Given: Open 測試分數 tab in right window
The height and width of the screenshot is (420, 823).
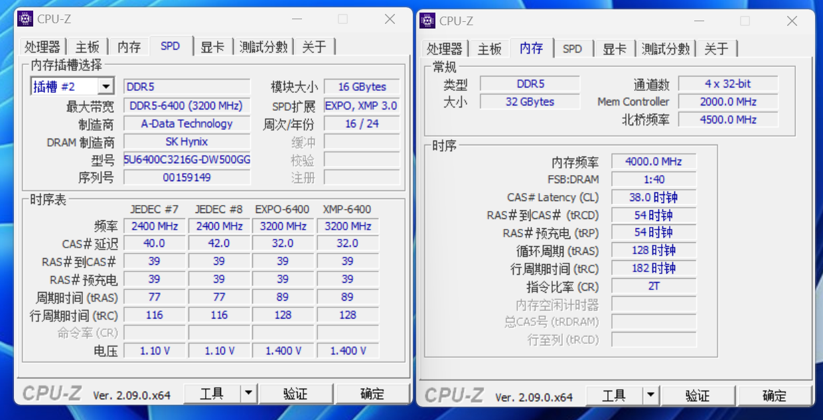Looking at the screenshot, I should [666, 48].
